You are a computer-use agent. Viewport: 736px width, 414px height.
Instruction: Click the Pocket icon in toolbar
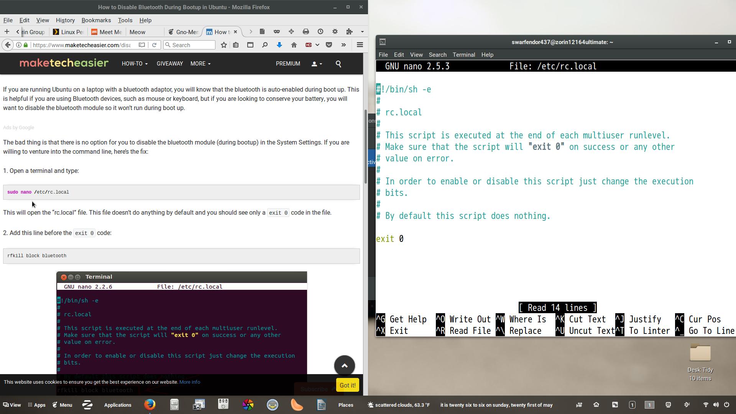(329, 45)
